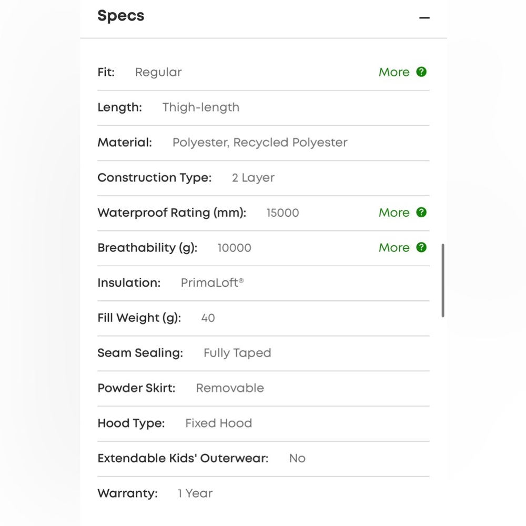Viewport: 526px width, 526px height.
Task: Select the Thigh-length value under Length
Action: [x=201, y=107]
